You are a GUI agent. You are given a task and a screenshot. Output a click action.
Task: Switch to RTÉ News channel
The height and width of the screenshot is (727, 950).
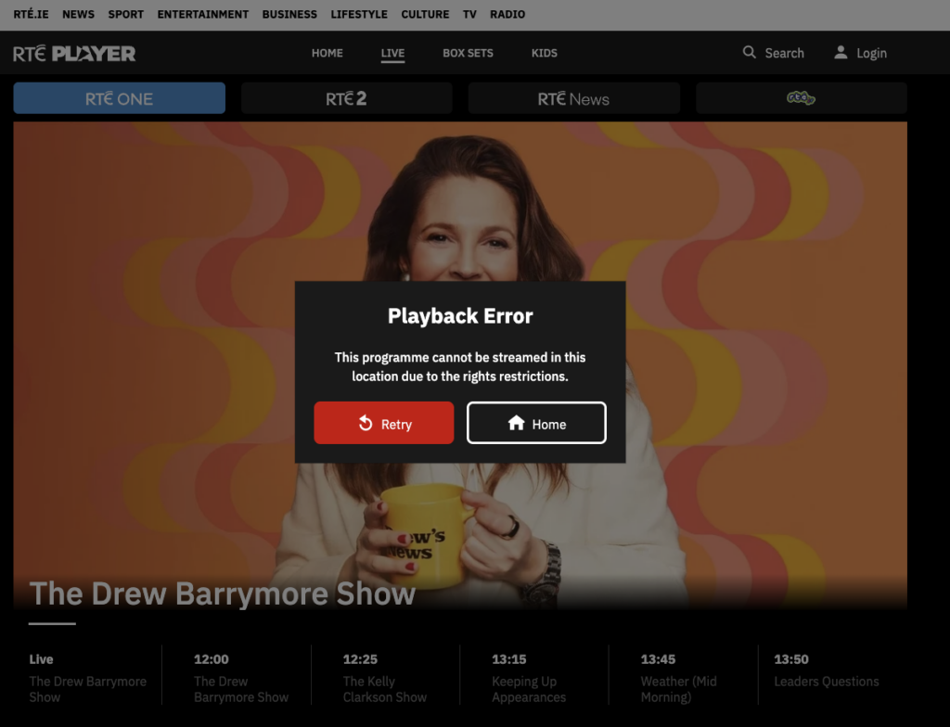click(573, 98)
